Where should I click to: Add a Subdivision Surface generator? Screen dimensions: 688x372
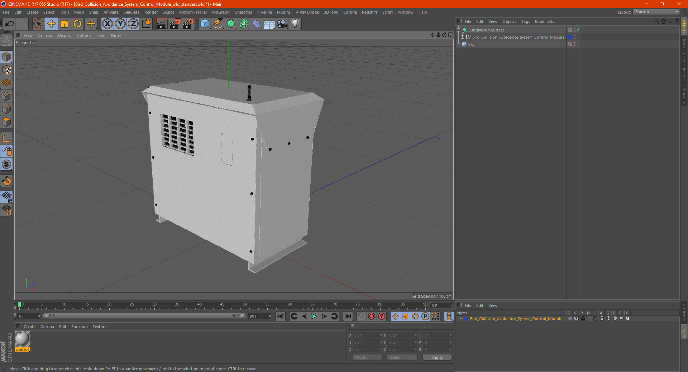point(231,24)
